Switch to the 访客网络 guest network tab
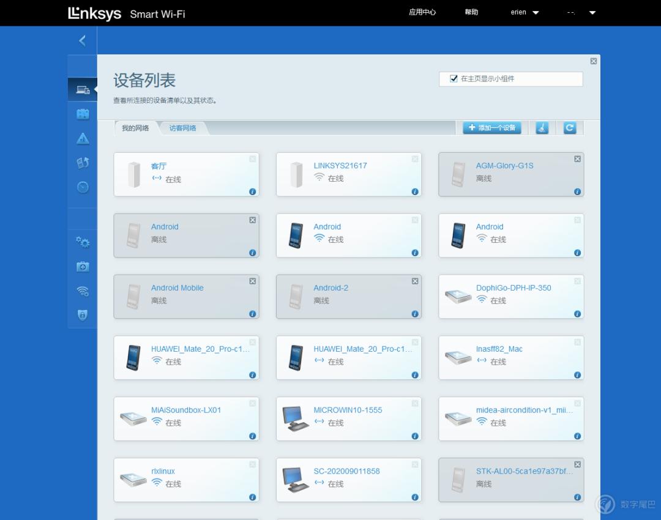Screen dimensions: 661x520 coord(182,128)
